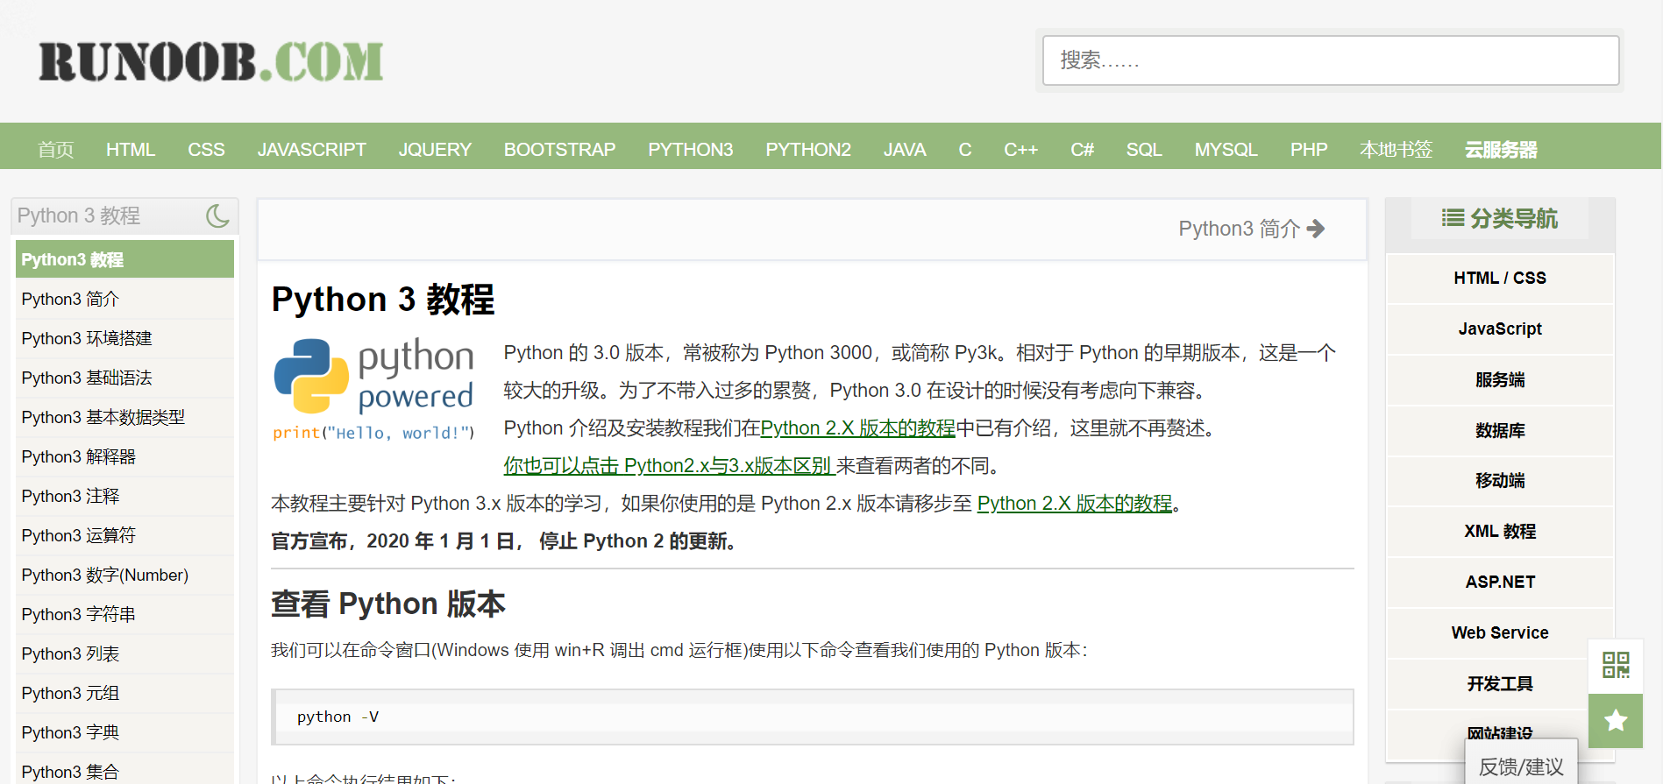Select Python3 集合 in sidebar
1663x784 pixels.
point(124,771)
